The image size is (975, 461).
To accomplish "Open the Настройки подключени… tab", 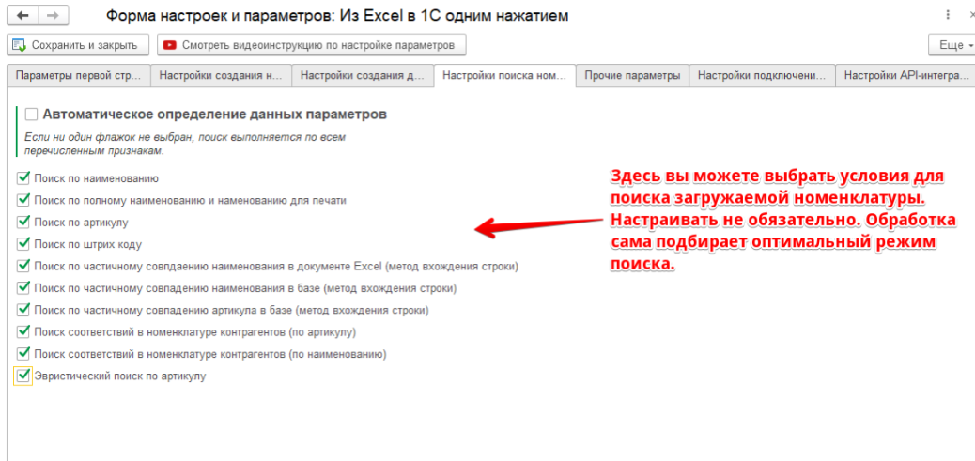I will [x=762, y=76].
